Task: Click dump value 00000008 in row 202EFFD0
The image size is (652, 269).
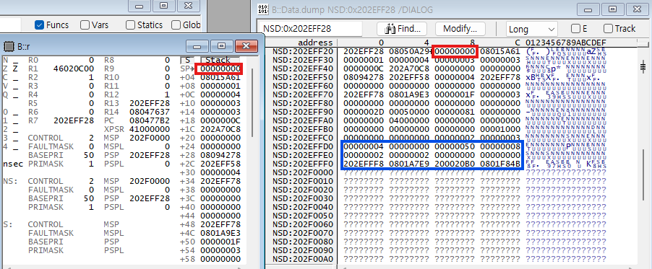Action: pos(499,146)
